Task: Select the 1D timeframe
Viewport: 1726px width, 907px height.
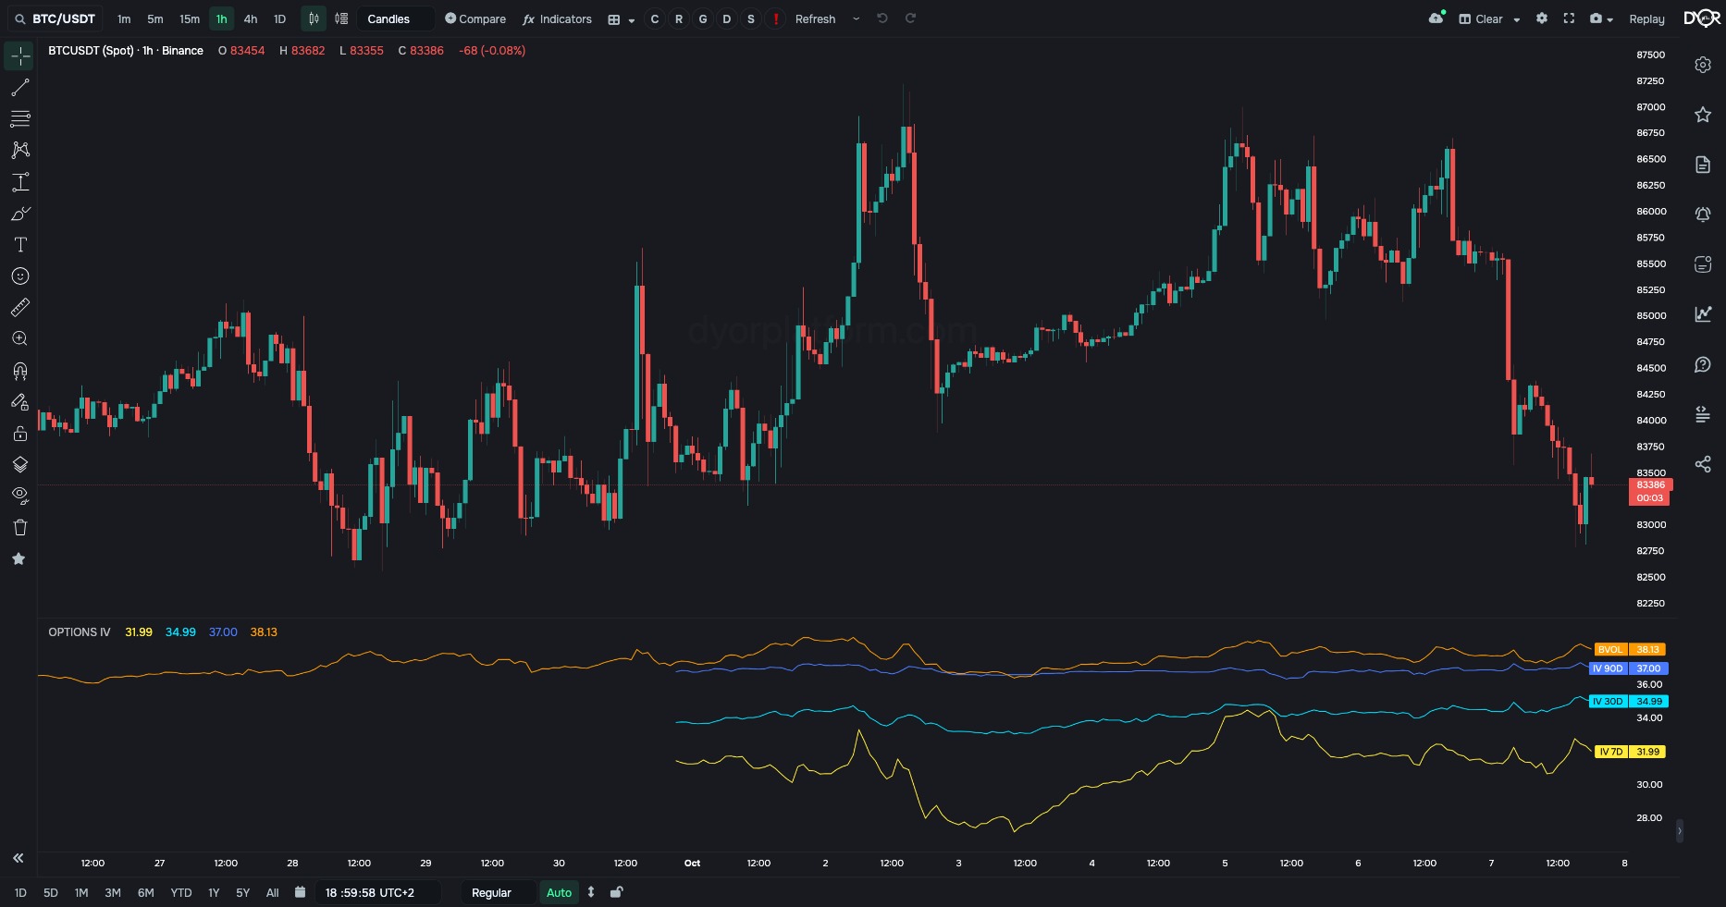Action: click(x=279, y=18)
